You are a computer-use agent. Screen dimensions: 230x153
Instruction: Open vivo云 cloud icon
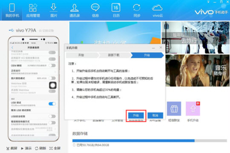[x=158, y=10]
